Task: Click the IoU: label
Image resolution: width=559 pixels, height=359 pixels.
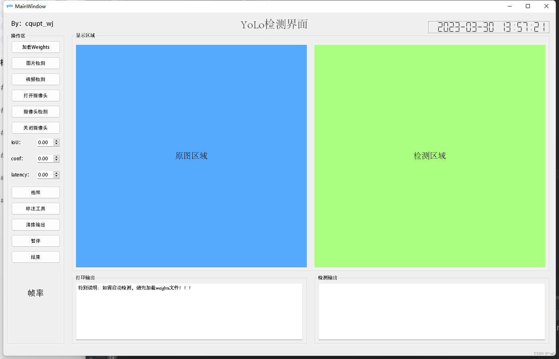Action: point(16,143)
